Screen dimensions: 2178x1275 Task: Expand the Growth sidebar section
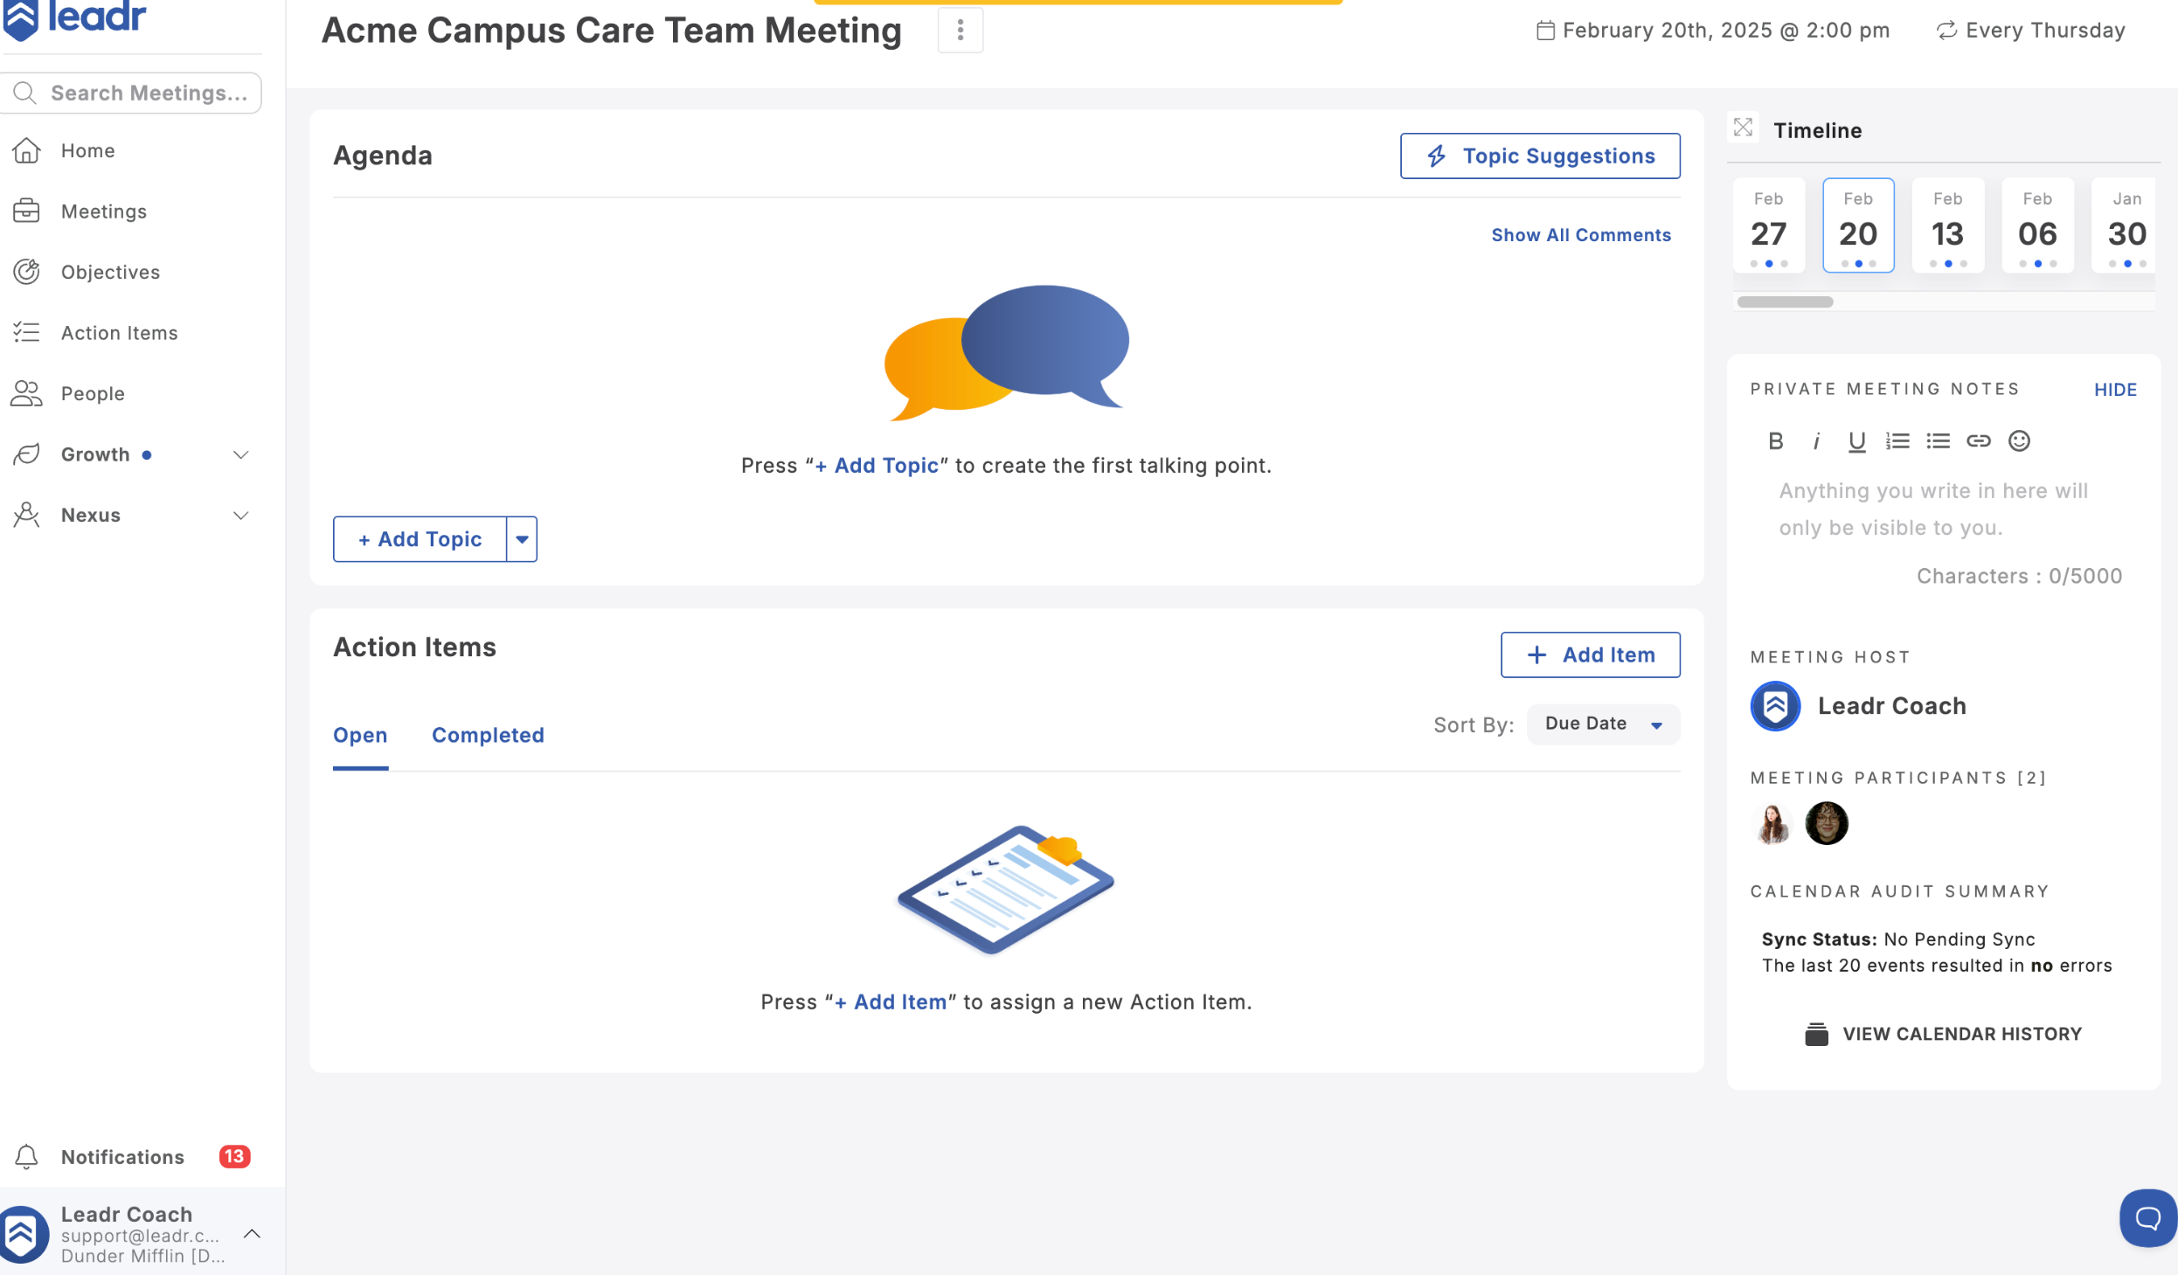[241, 454]
